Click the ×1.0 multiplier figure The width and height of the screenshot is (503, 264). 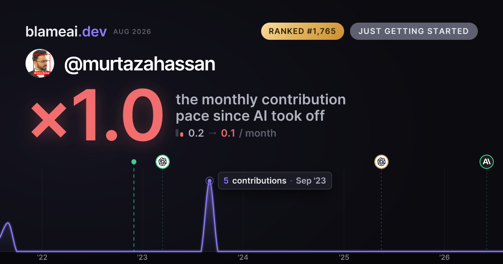point(97,116)
